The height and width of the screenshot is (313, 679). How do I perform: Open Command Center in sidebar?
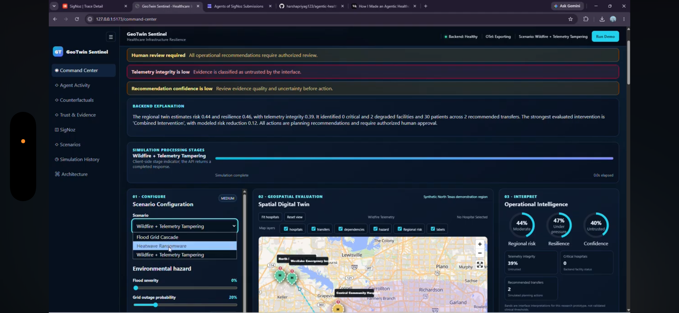(84, 70)
